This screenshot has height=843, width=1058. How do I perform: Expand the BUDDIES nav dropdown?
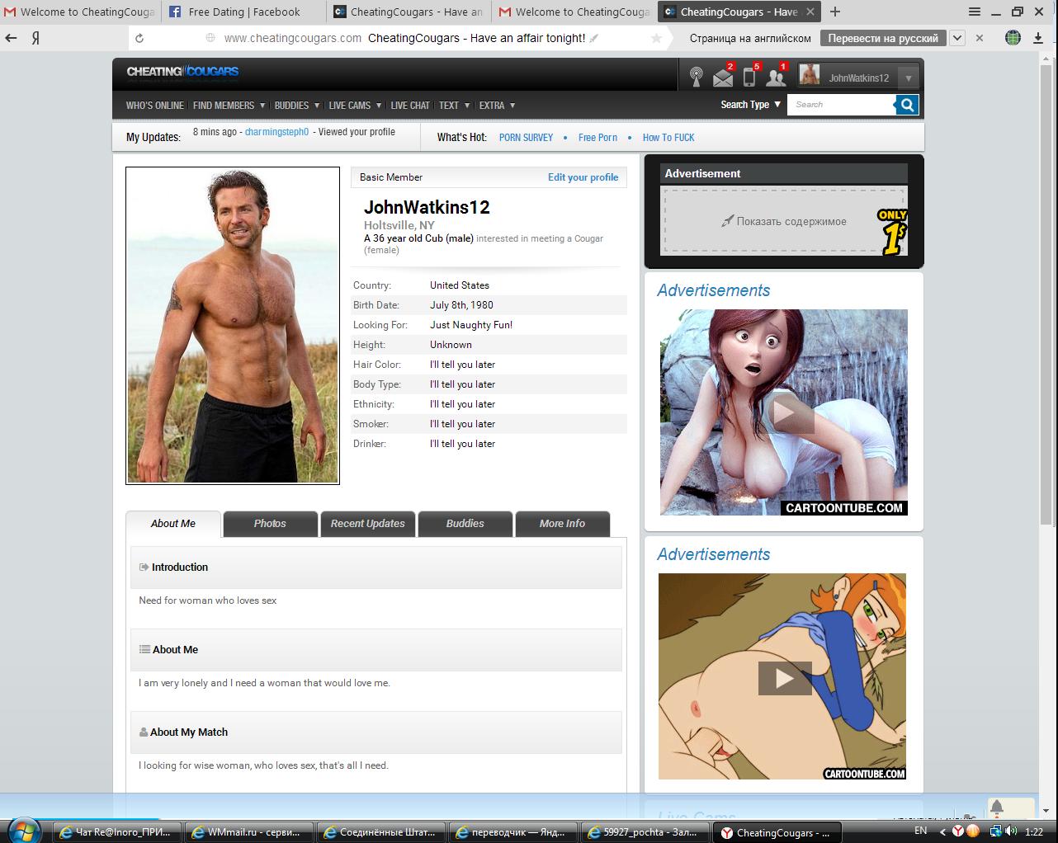[x=296, y=106]
